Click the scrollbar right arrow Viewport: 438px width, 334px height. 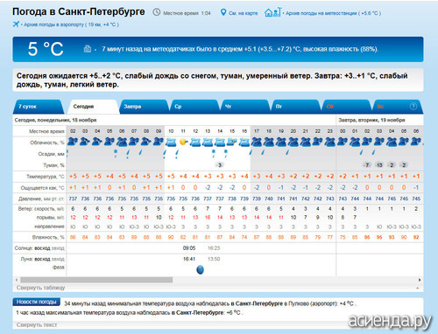tap(420, 280)
